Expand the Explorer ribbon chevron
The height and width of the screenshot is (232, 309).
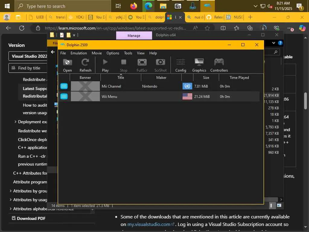coord(273,43)
